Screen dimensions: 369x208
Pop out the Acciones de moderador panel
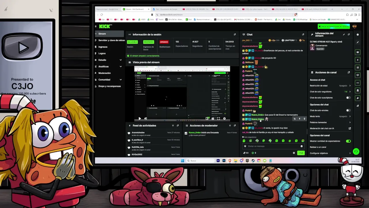coord(235,126)
